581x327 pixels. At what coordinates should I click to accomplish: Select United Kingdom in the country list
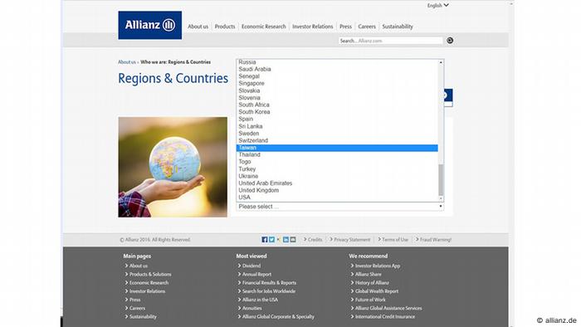point(337,190)
